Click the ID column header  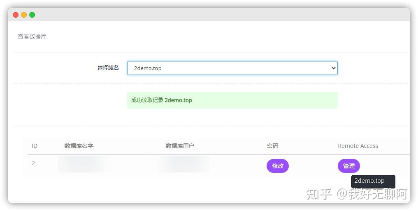coord(35,146)
